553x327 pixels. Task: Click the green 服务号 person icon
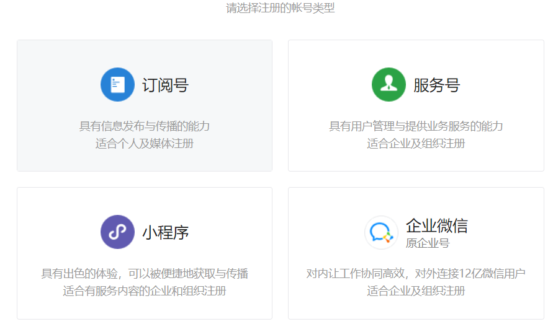[389, 84]
